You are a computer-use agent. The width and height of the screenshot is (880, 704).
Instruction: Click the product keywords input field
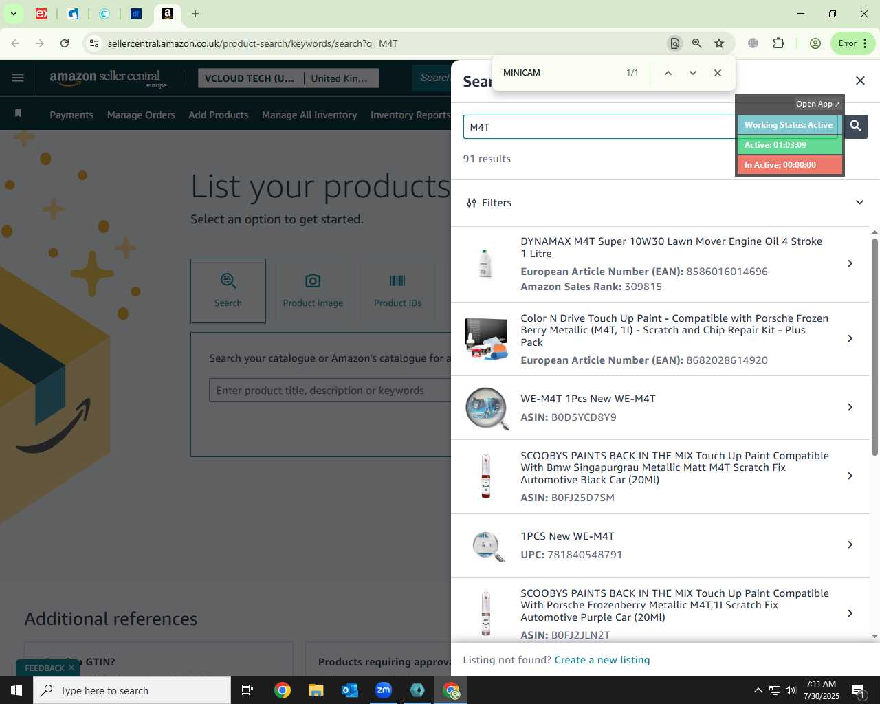click(x=330, y=390)
